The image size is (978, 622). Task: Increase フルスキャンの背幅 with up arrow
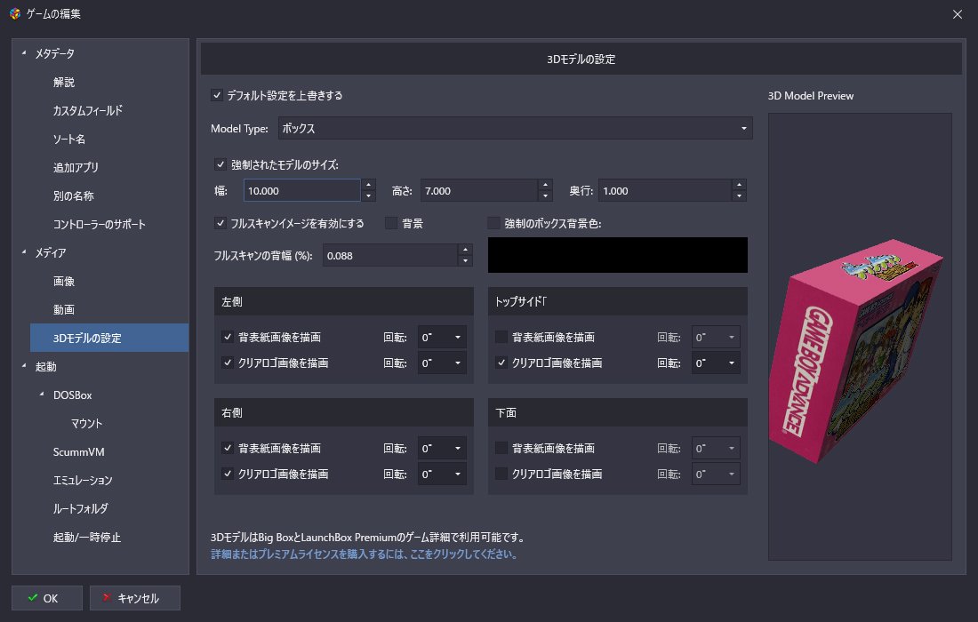click(x=465, y=250)
